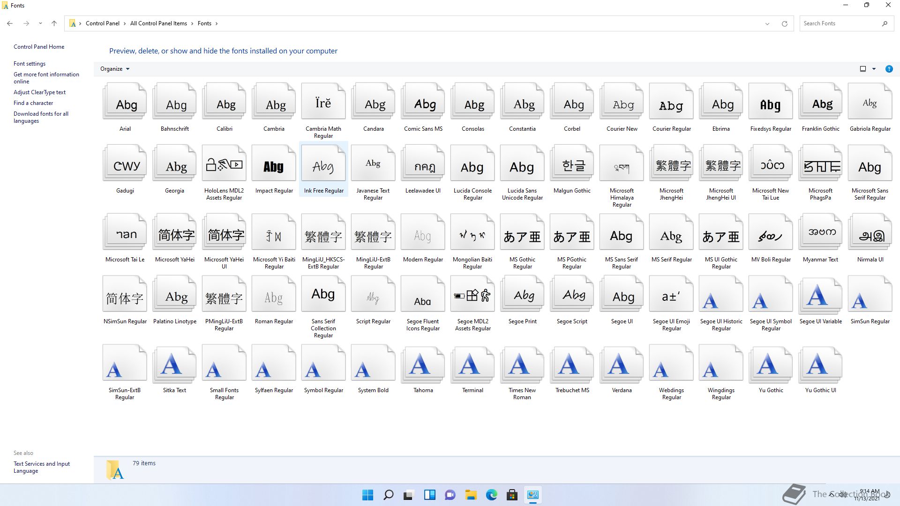Image resolution: width=900 pixels, height=506 pixels.
Task: Open the Widgets taskbar icon
Action: (x=429, y=495)
